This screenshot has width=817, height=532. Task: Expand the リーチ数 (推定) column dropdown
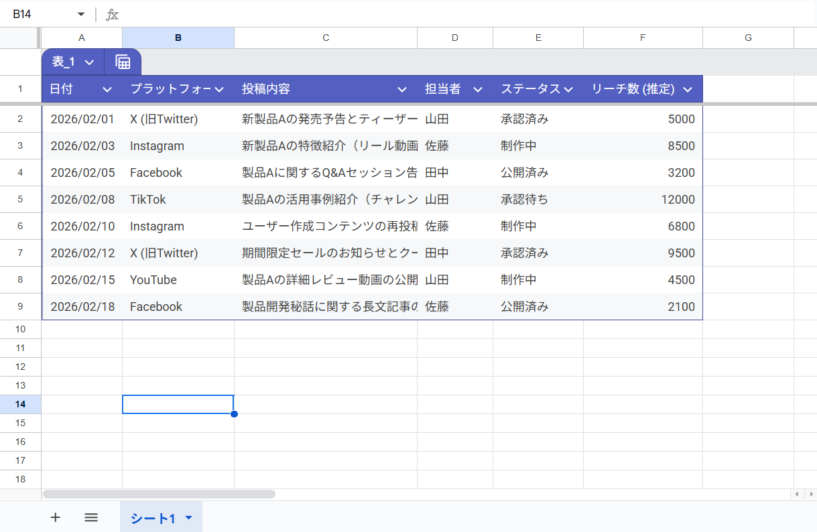[687, 90]
